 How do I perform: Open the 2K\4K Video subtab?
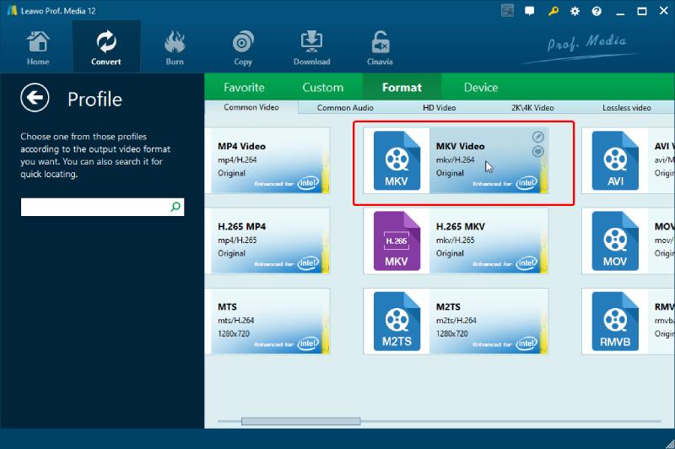pyautogui.click(x=532, y=108)
